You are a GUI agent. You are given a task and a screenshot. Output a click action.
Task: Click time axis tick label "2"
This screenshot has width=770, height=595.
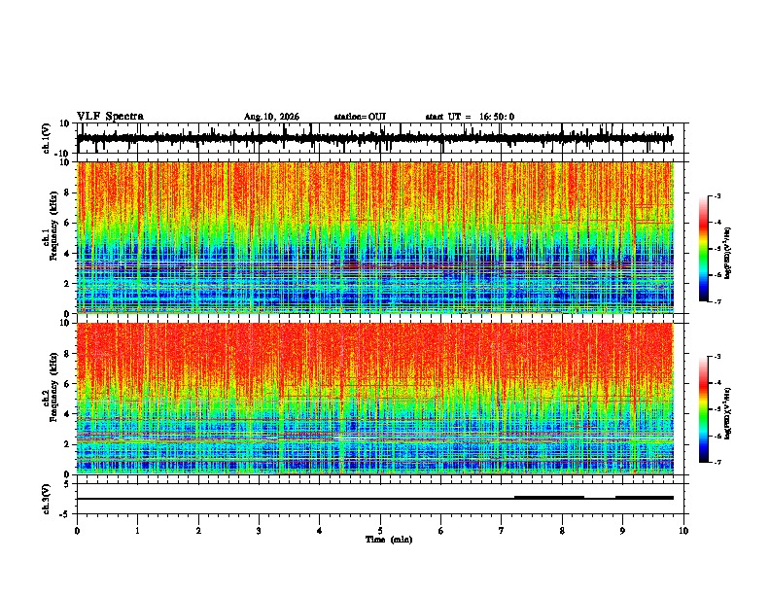point(198,531)
